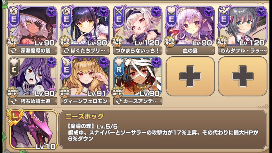Add a unit in the first empty plus slot
272x153 pixels.
coord(190,76)
